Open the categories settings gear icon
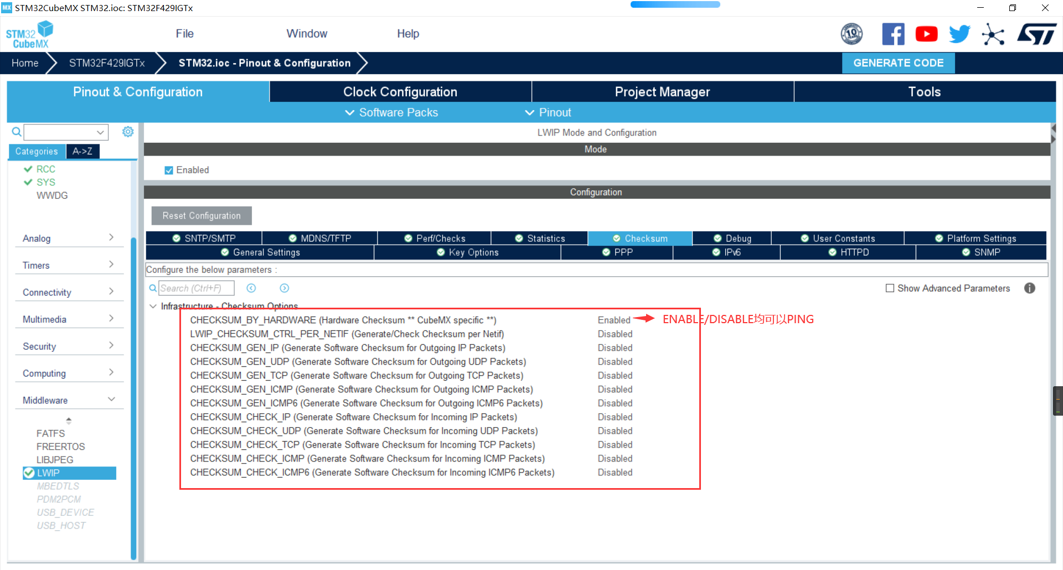This screenshot has height=570, width=1063. tap(128, 132)
